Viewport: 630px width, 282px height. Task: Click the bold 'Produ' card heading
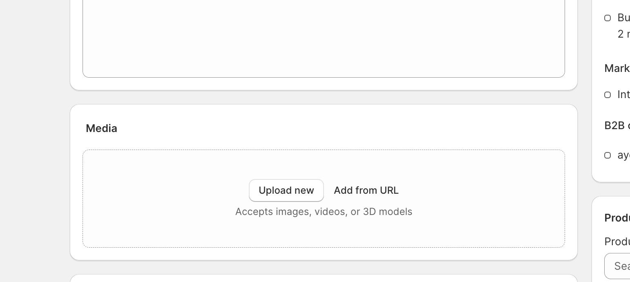pos(617,218)
